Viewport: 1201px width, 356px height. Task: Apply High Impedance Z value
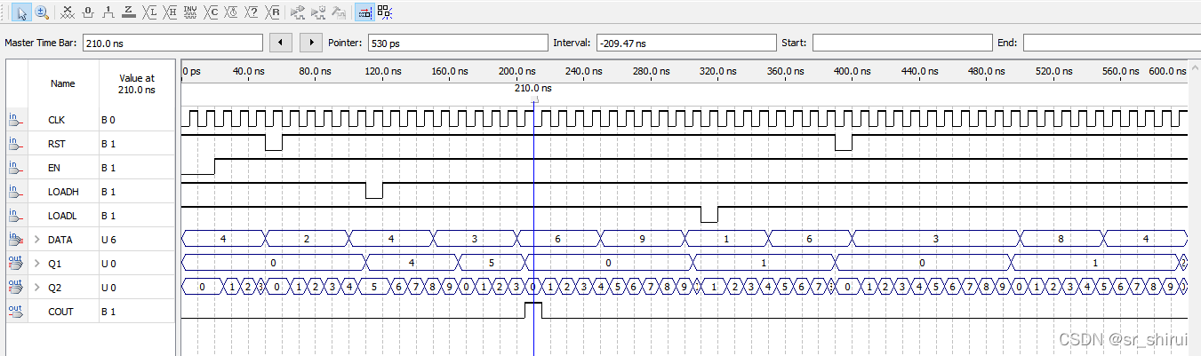[129, 12]
